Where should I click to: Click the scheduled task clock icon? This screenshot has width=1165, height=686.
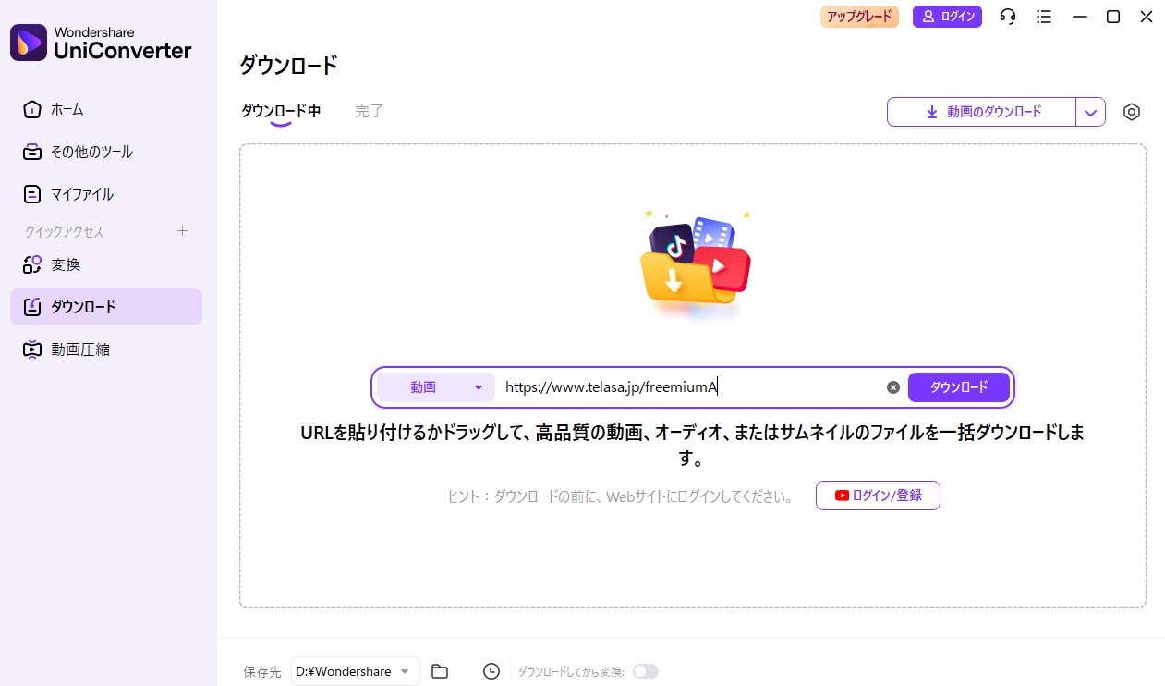click(x=491, y=671)
